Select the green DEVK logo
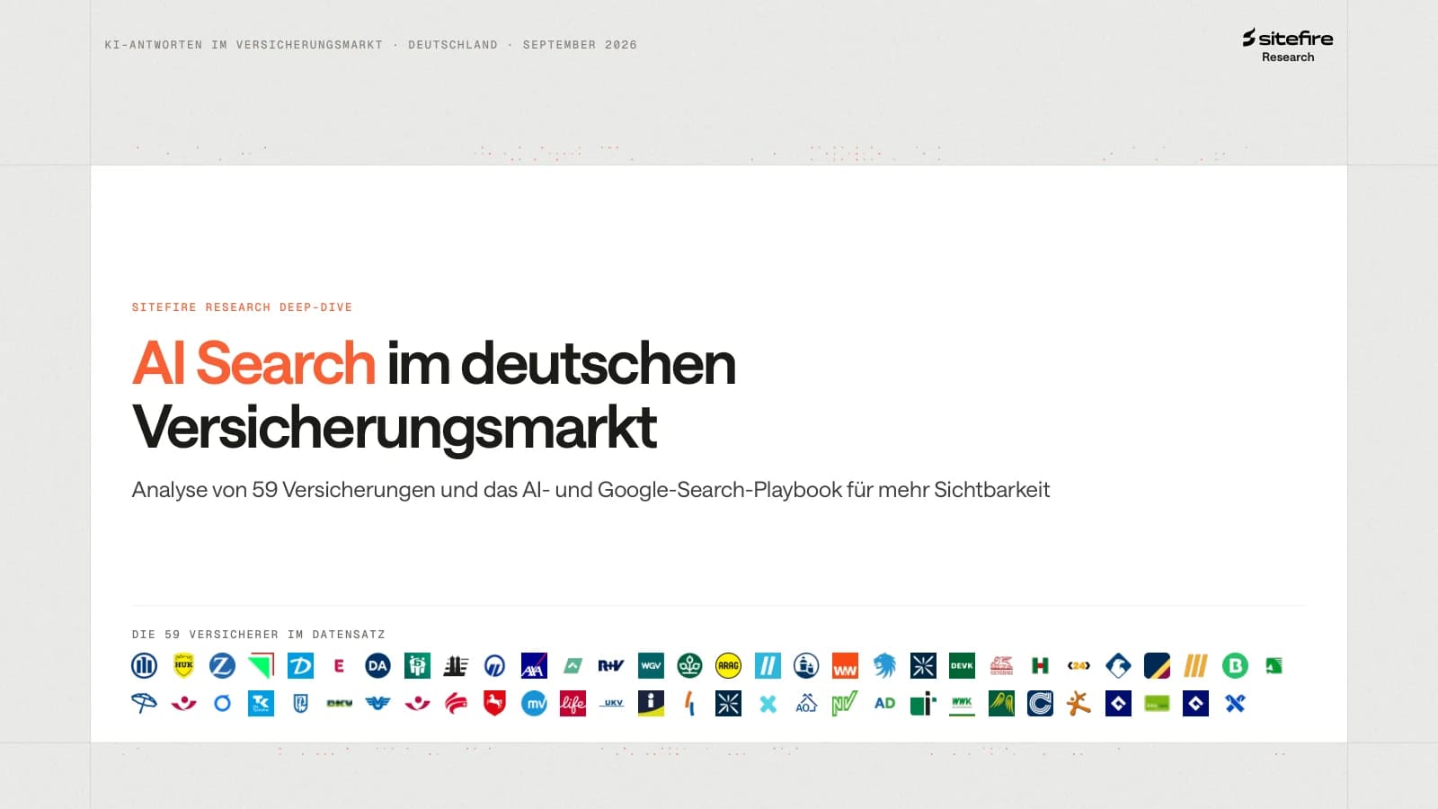This screenshot has height=809, width=1438. coord(962,665)
